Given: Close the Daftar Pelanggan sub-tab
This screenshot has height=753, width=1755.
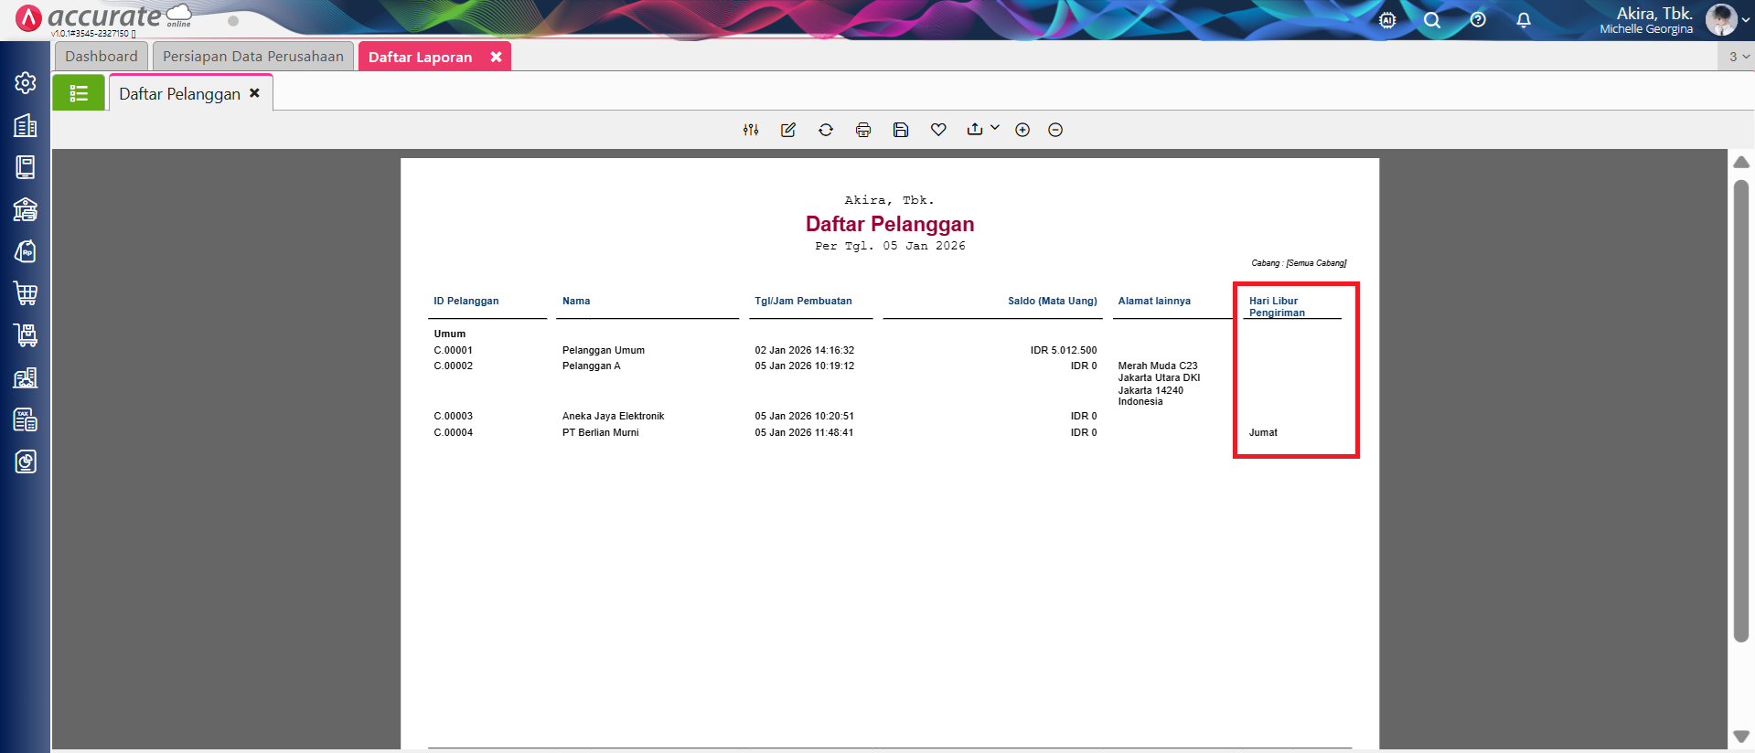Looking at the screenshot, I should click(255, 93).
